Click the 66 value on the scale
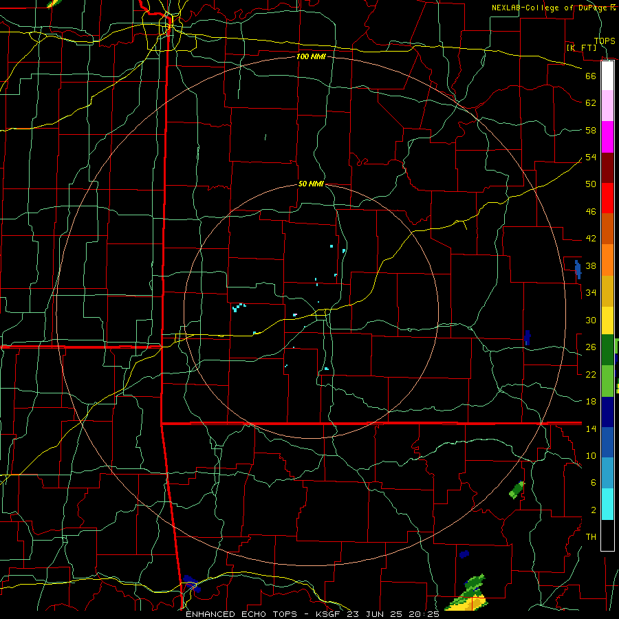This screenshot has width=619, height=619. (x=591, y=76)
